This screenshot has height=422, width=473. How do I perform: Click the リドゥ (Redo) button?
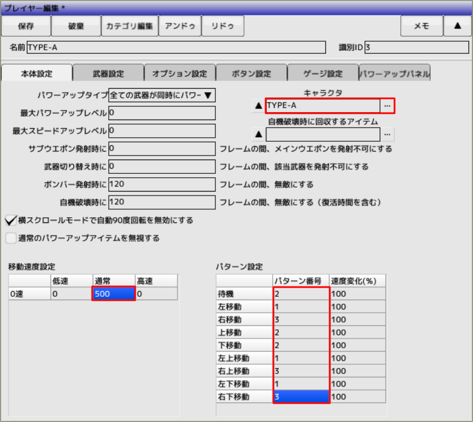click(222, 26)
